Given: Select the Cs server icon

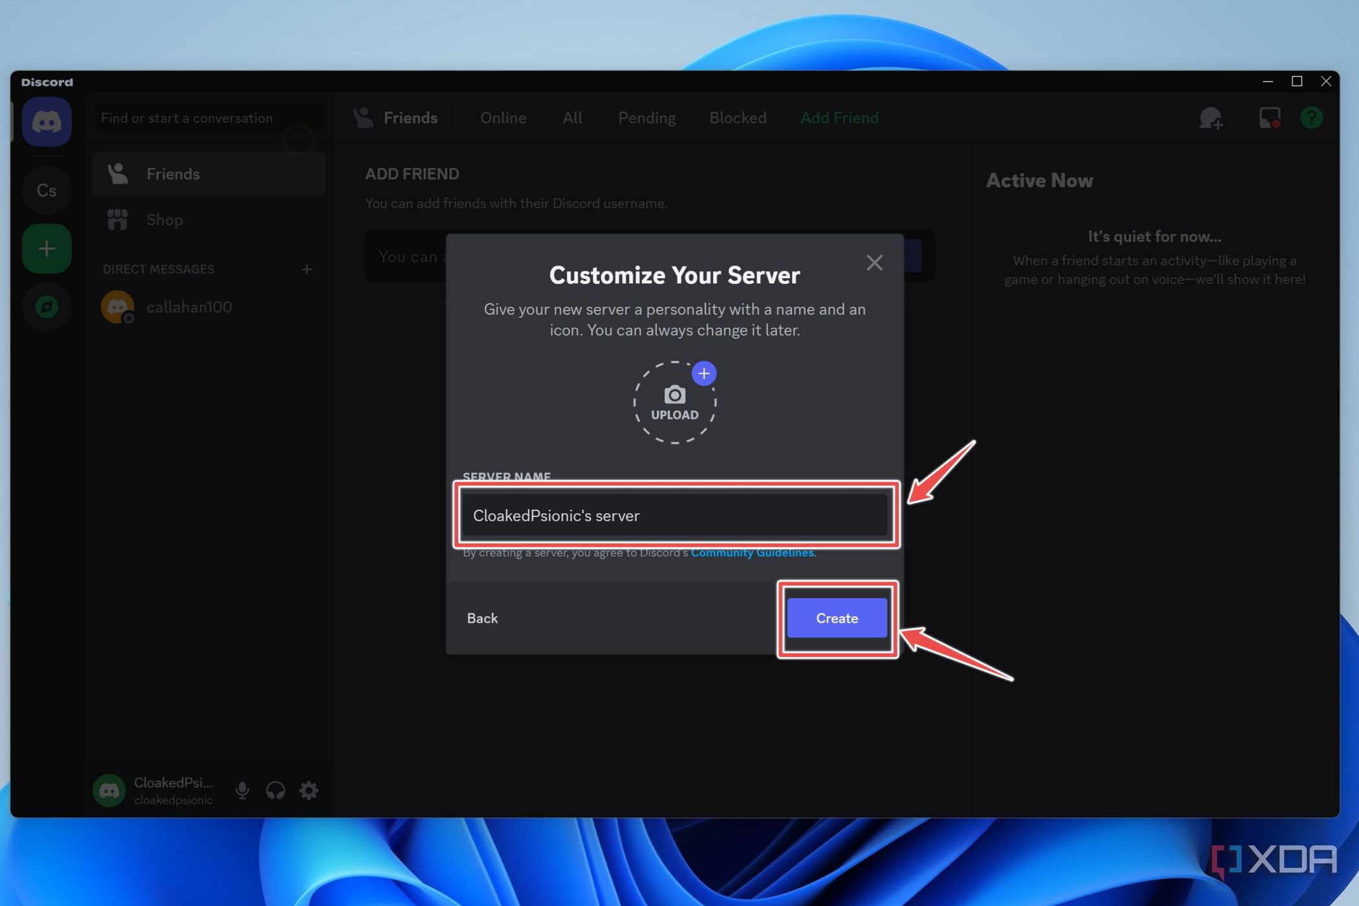Looking at the screenshot, I should click(x=46, y=190).
